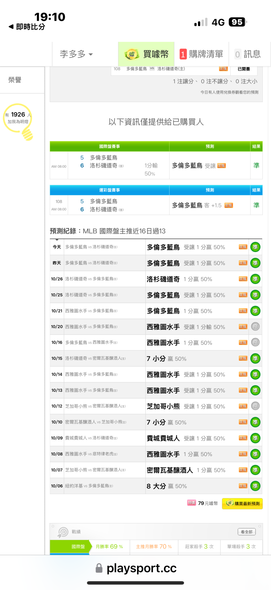Click the 準 result in 運彩盤賽事 table
The width and height of the screenshot is (271, 590).
click(256, 205)
